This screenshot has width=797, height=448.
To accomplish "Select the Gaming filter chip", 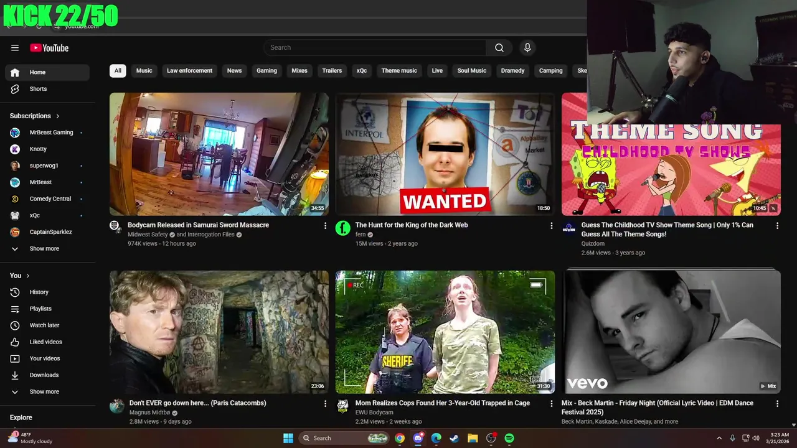I will [266, 71].
